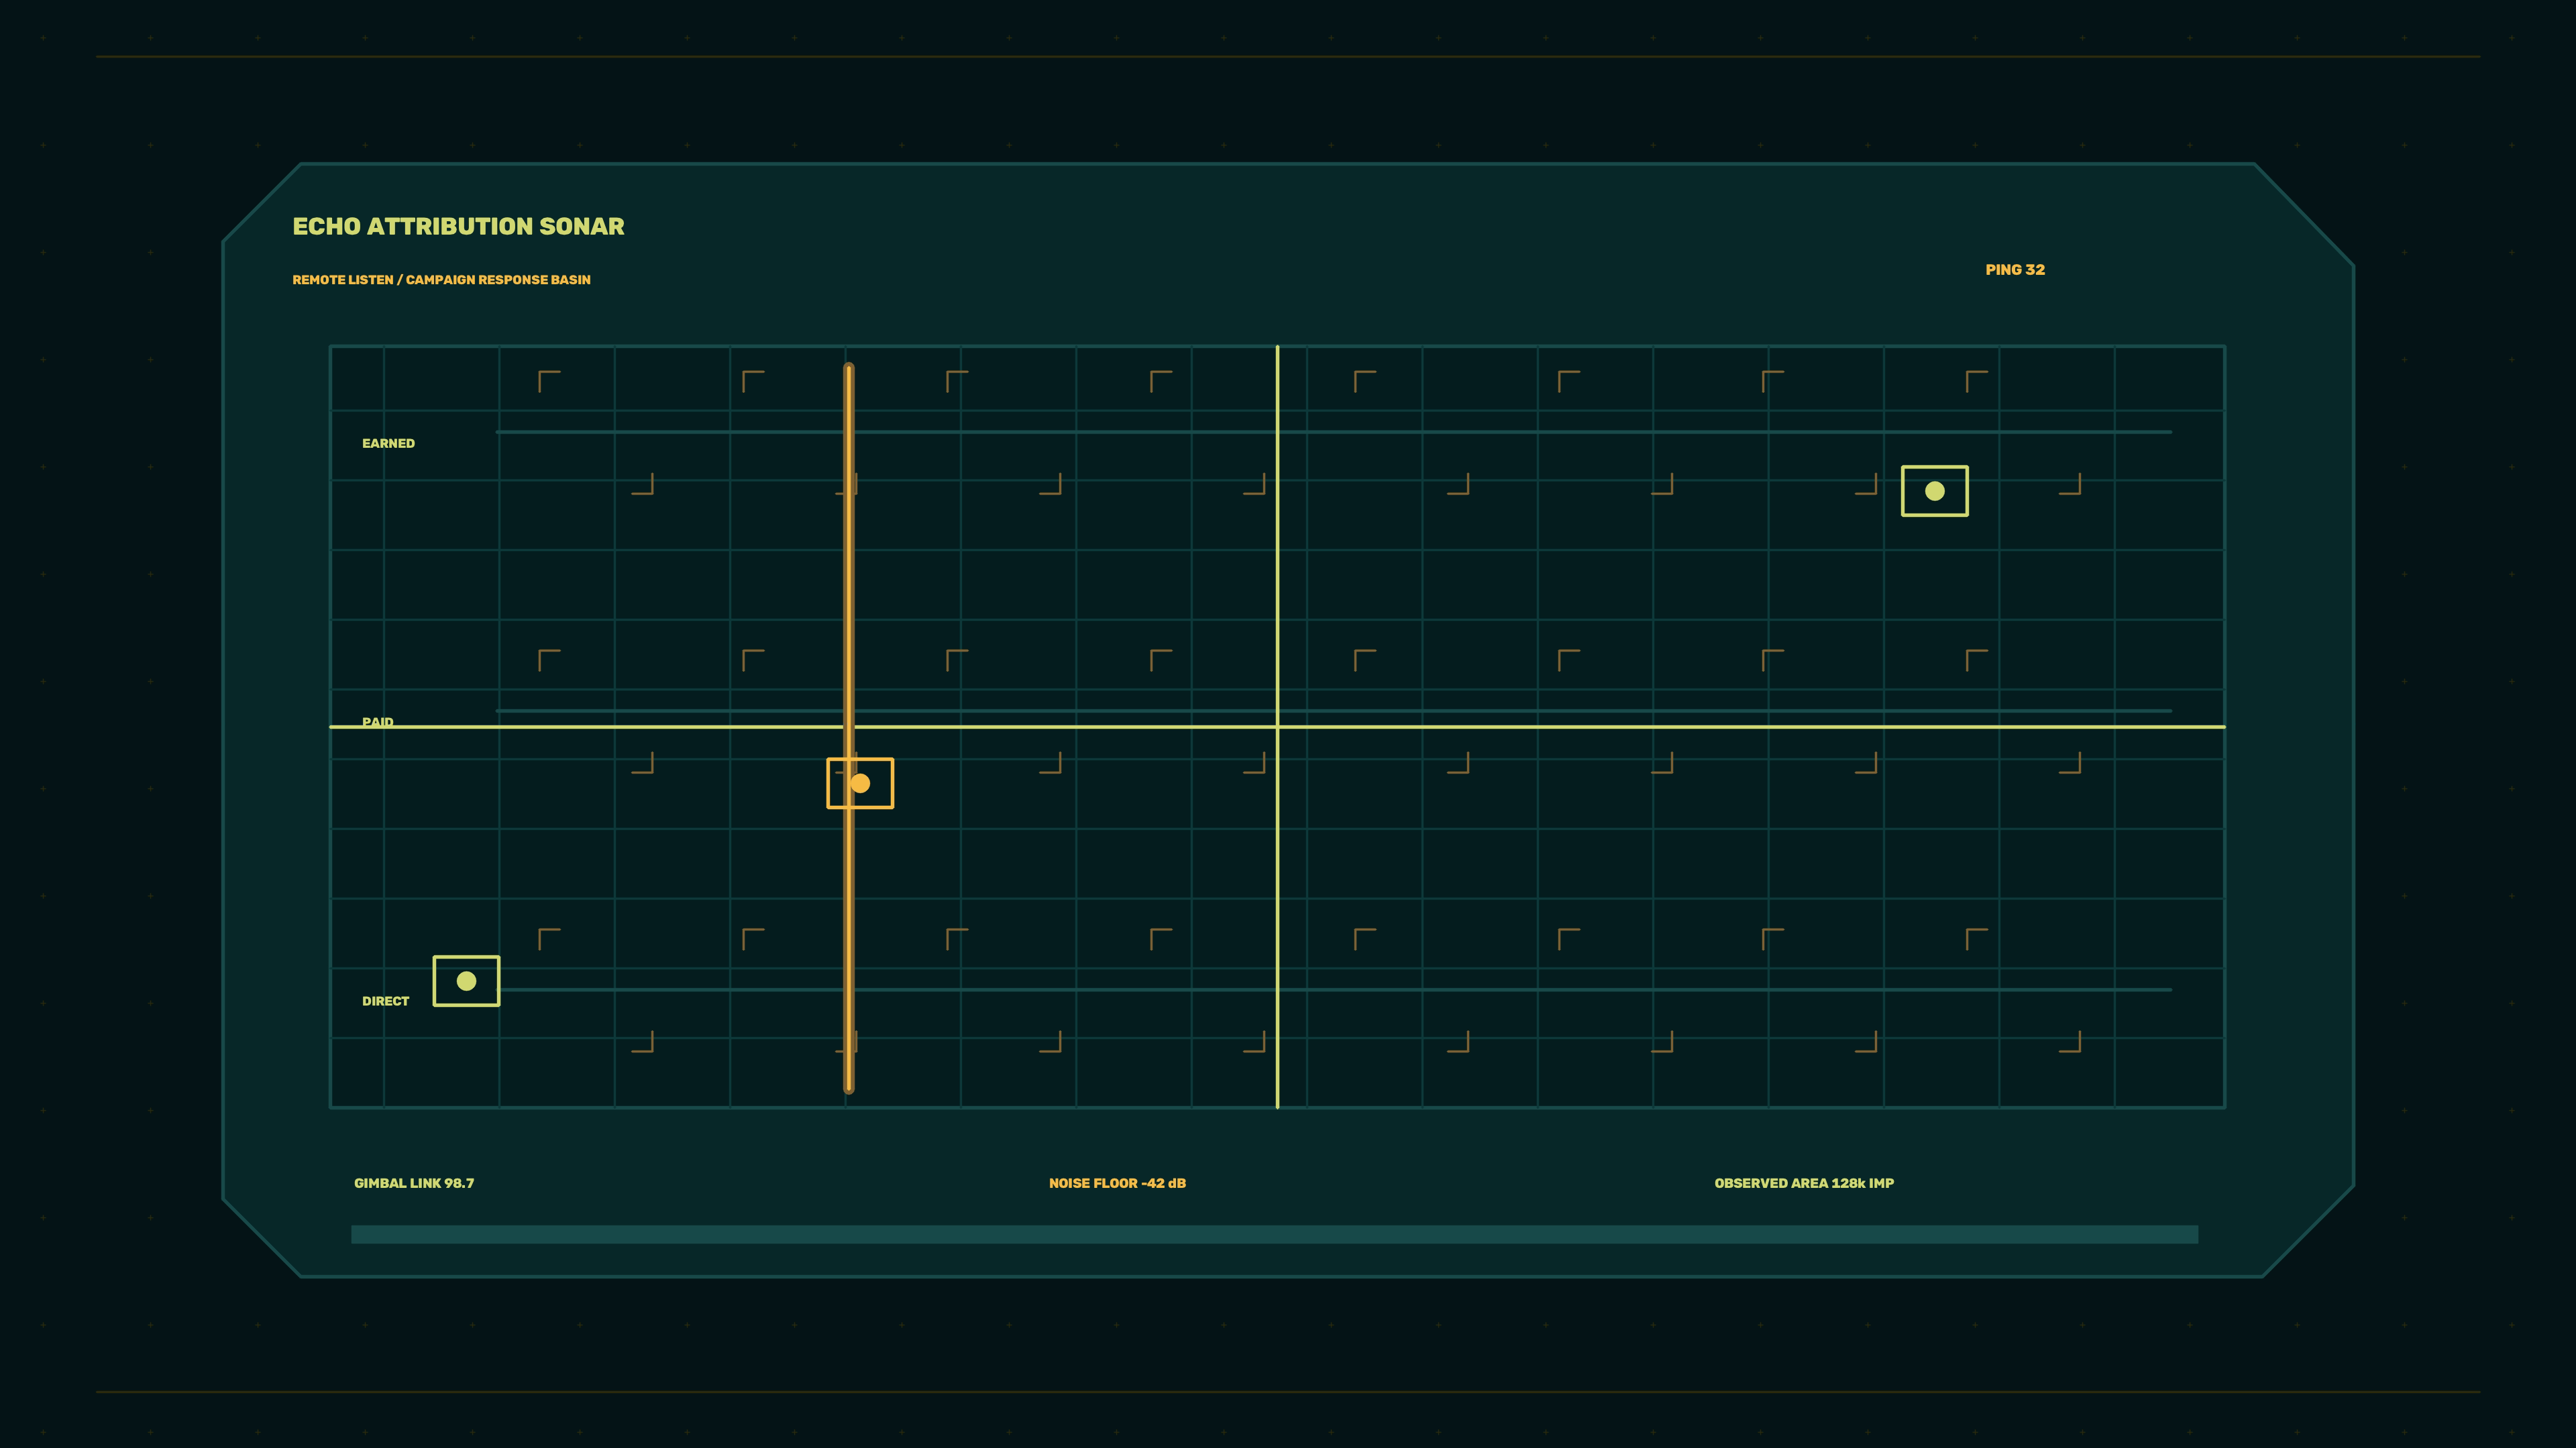Select the target marker beside the DIRECT label
Image resolution: width=2576 pixels, height=1448 pixels.
click(x=466, y=981)
